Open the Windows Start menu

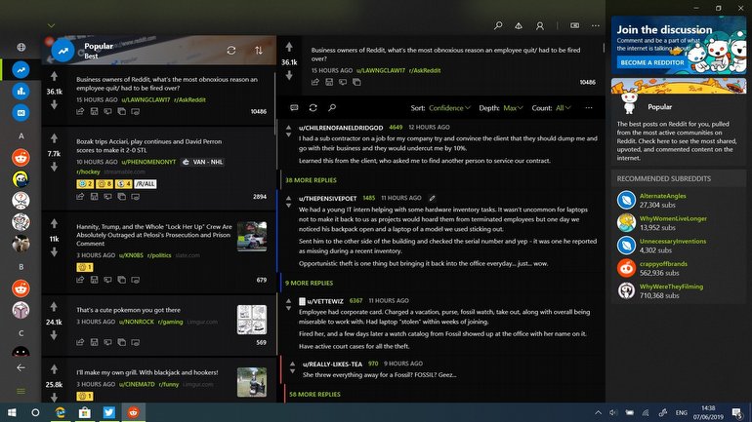click(12, 412)
